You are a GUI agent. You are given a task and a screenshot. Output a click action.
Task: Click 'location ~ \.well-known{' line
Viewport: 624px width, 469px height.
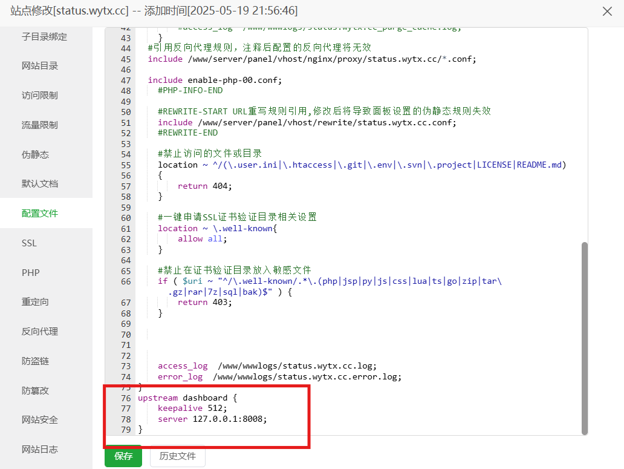coord(217,228)
